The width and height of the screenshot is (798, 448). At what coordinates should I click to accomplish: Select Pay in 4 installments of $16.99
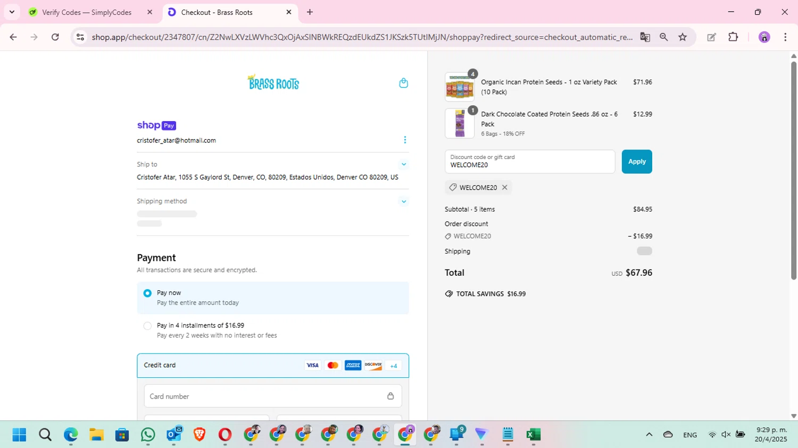[147, 326]
